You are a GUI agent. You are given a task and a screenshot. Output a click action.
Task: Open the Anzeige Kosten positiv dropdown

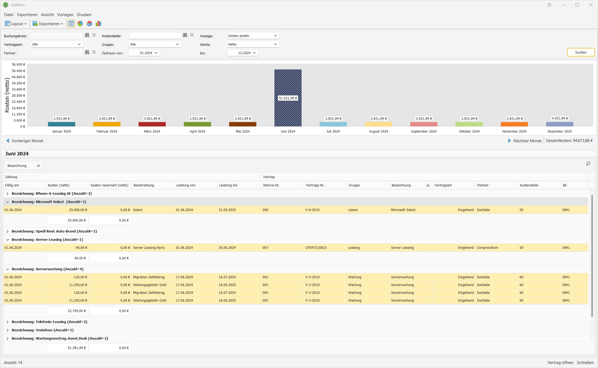click(x=253, y=36)
